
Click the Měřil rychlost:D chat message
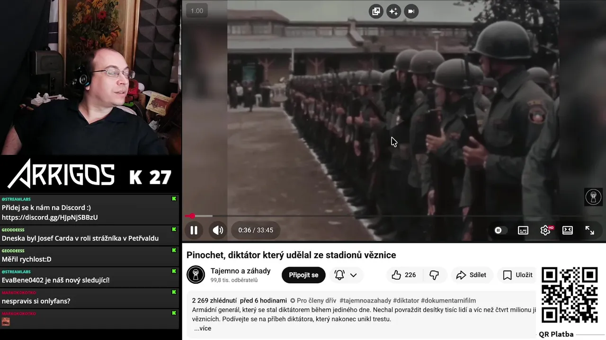(27, 259)
